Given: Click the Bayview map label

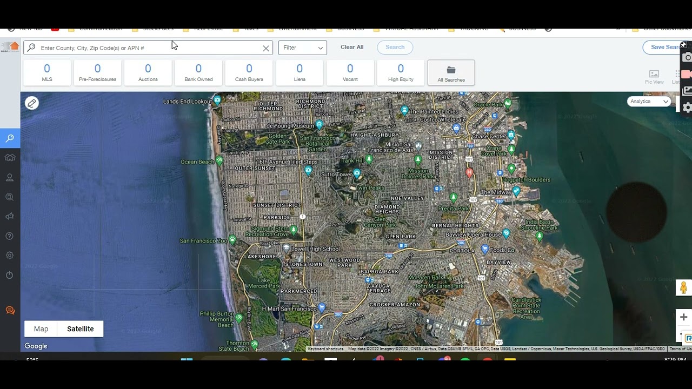Looking at the screenshot, I should click(x=498, y=263).
